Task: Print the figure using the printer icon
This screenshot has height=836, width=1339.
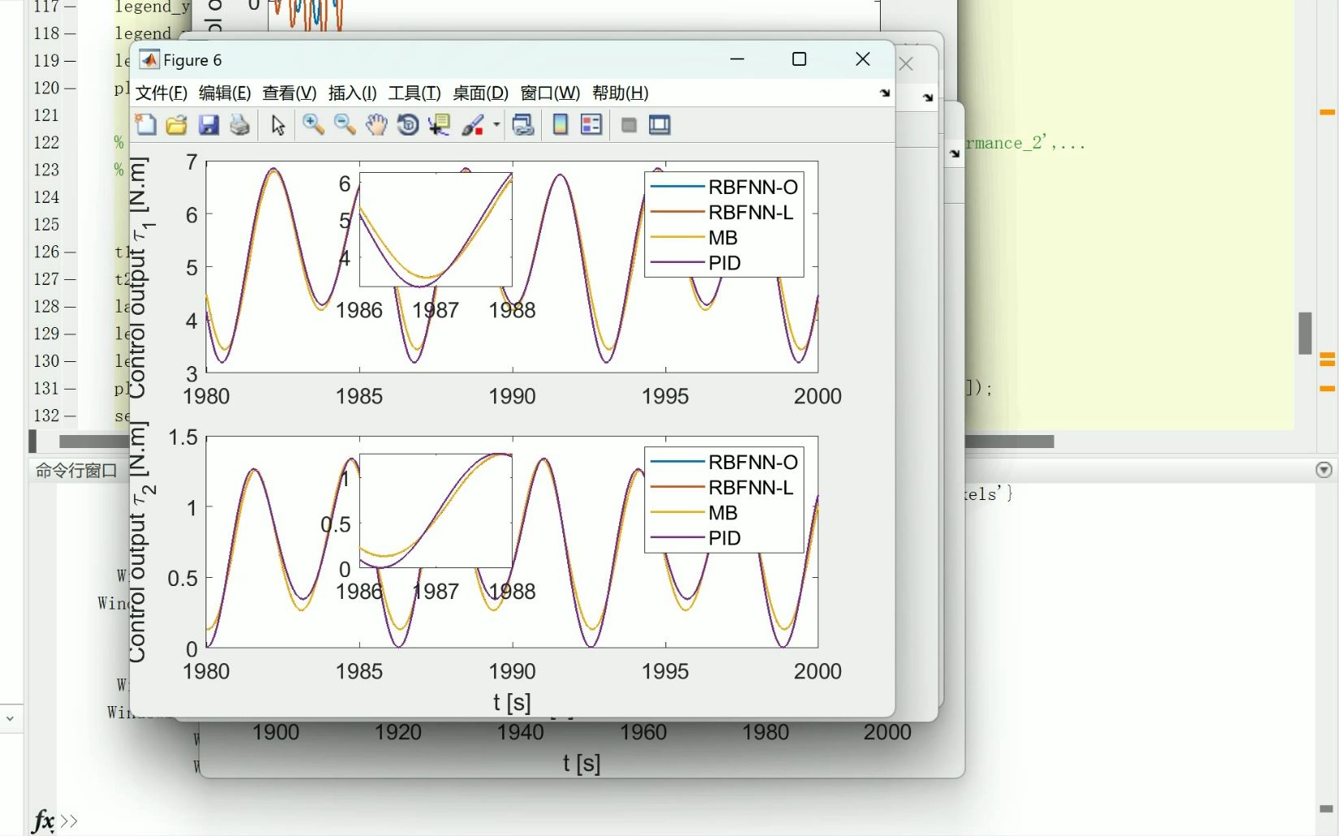Action: click(x=240, y=125)
